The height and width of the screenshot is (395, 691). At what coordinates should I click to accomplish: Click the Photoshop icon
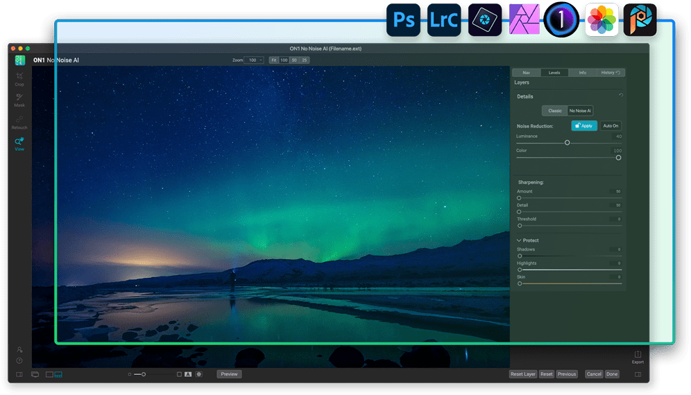tap(403, 20)
